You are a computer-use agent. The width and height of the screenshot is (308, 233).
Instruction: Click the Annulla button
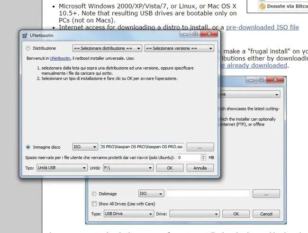tap(200, 168)
